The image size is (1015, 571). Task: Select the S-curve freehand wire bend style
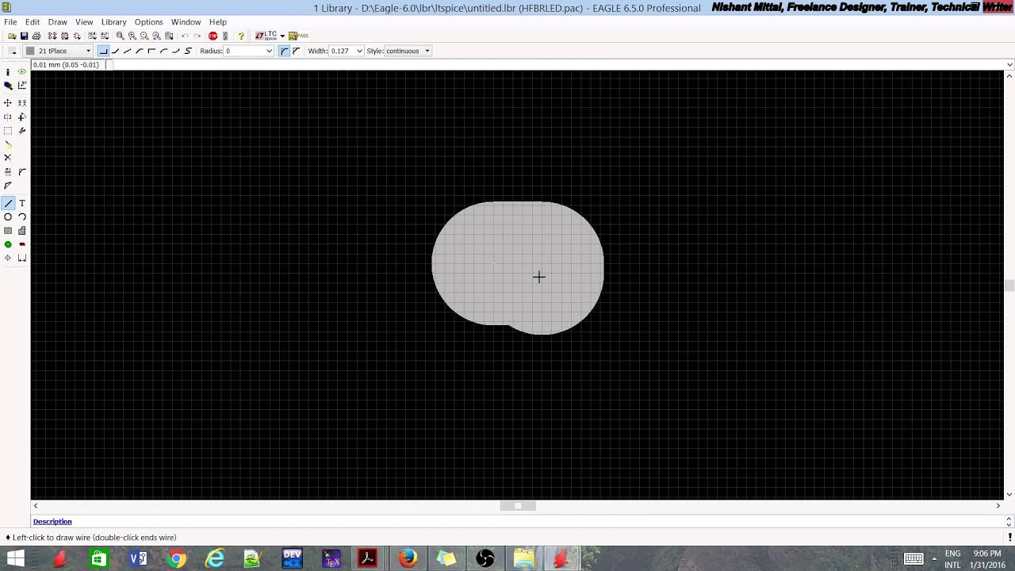[x=188, y=51]
